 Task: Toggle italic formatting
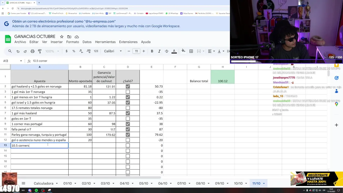(159, 51)
